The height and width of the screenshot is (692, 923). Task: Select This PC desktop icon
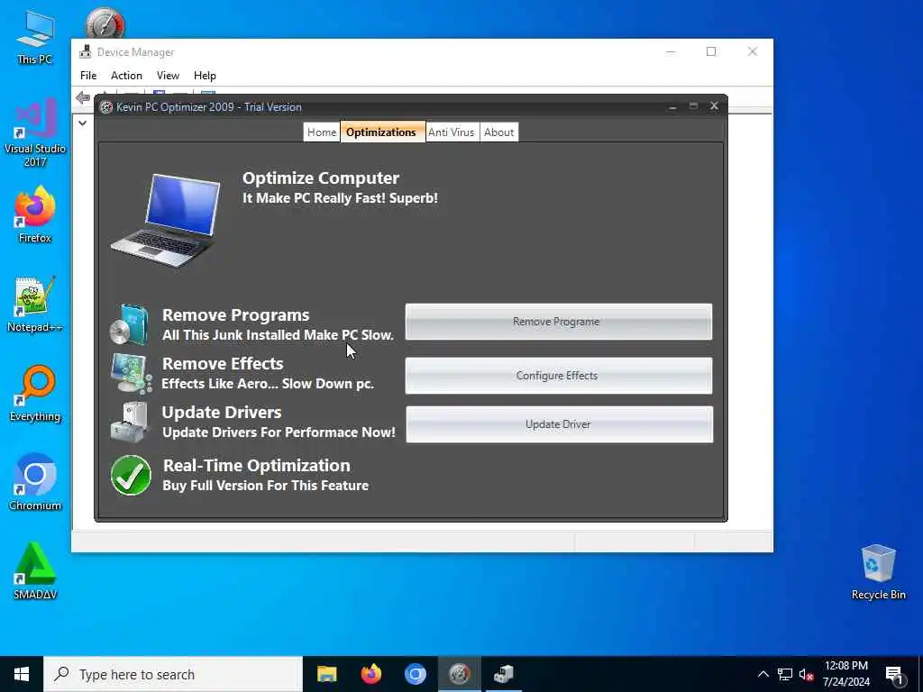pyautogui.click(x=35, y=37)
